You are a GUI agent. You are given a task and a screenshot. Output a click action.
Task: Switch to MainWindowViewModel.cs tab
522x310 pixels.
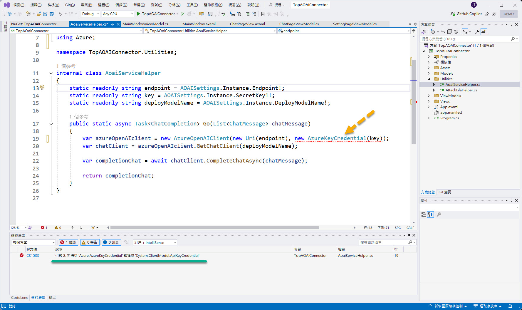tap(145, 24)
